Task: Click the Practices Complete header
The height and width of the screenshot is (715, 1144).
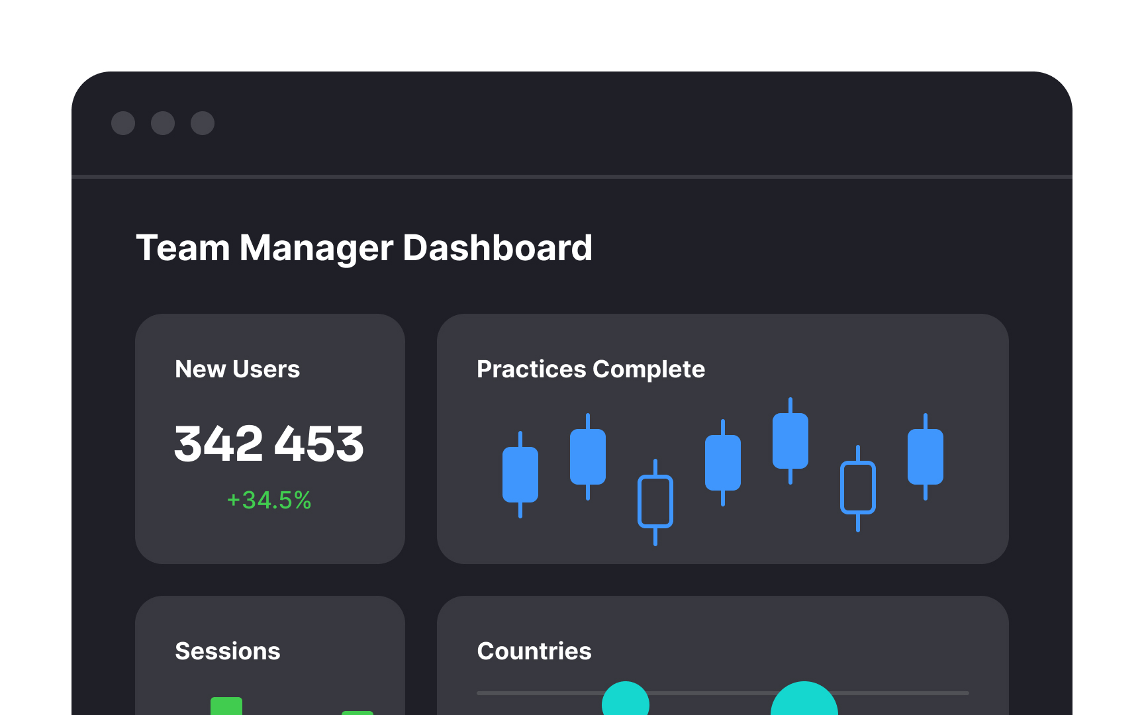Action: (591, 369)
